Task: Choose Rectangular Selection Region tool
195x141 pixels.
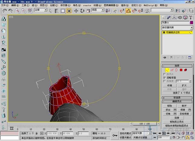Action: tap(63, 11)
